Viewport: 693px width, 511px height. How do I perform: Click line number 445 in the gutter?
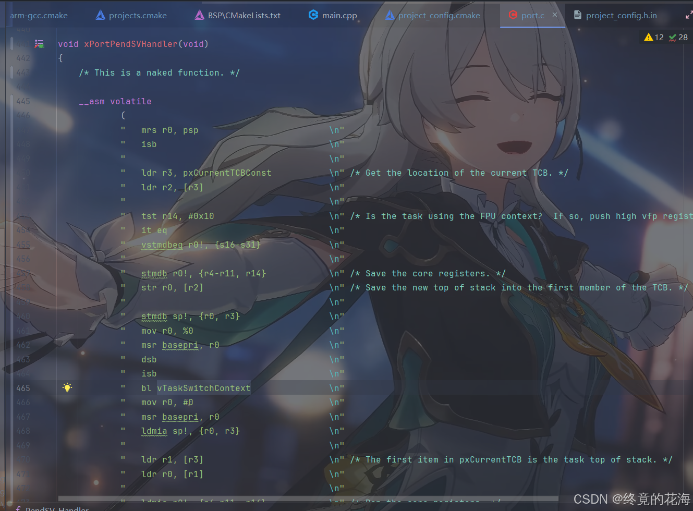point(23,101)
